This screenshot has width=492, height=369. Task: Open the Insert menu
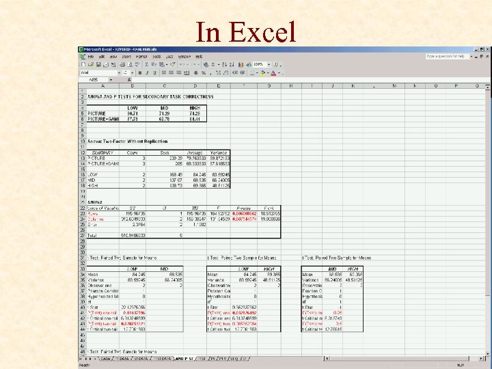127,57
